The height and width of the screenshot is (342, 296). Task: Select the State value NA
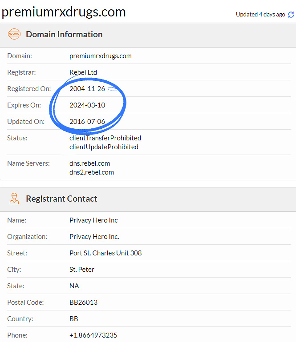click(74, 286)
